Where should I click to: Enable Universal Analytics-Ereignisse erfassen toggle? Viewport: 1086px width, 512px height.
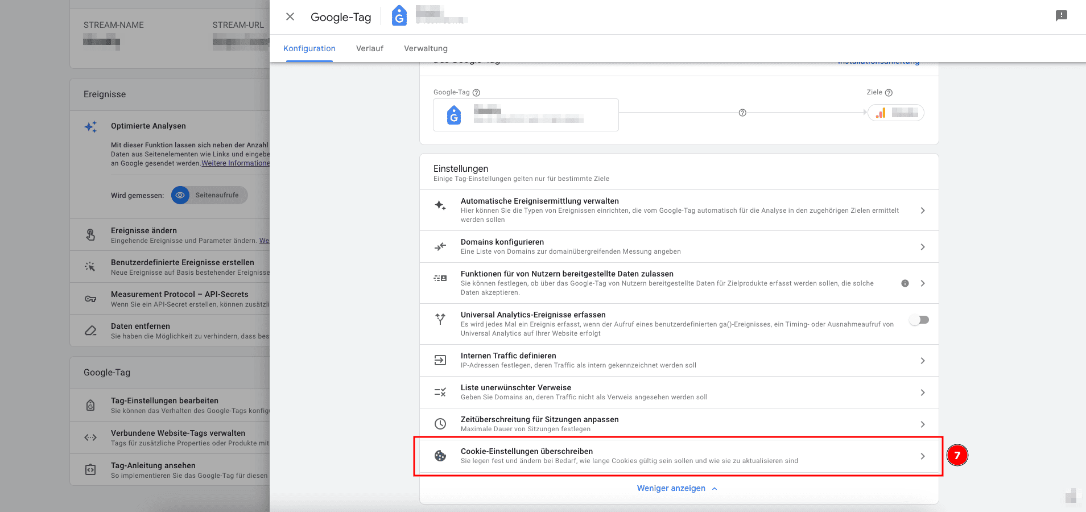pos(919,320)
